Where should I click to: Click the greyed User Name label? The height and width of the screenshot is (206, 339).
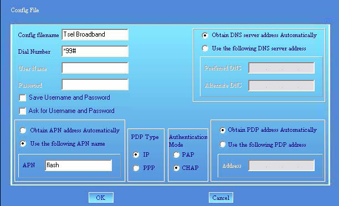click(x=33, y=69)
